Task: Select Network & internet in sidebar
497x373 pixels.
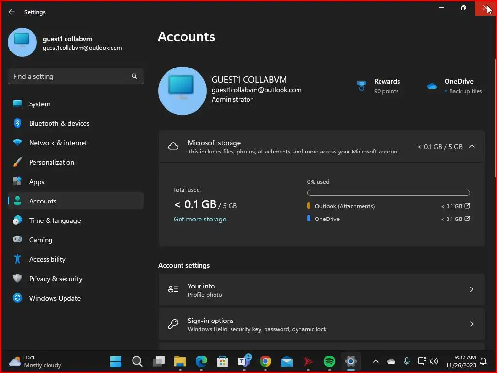Action: pos(76,143)
